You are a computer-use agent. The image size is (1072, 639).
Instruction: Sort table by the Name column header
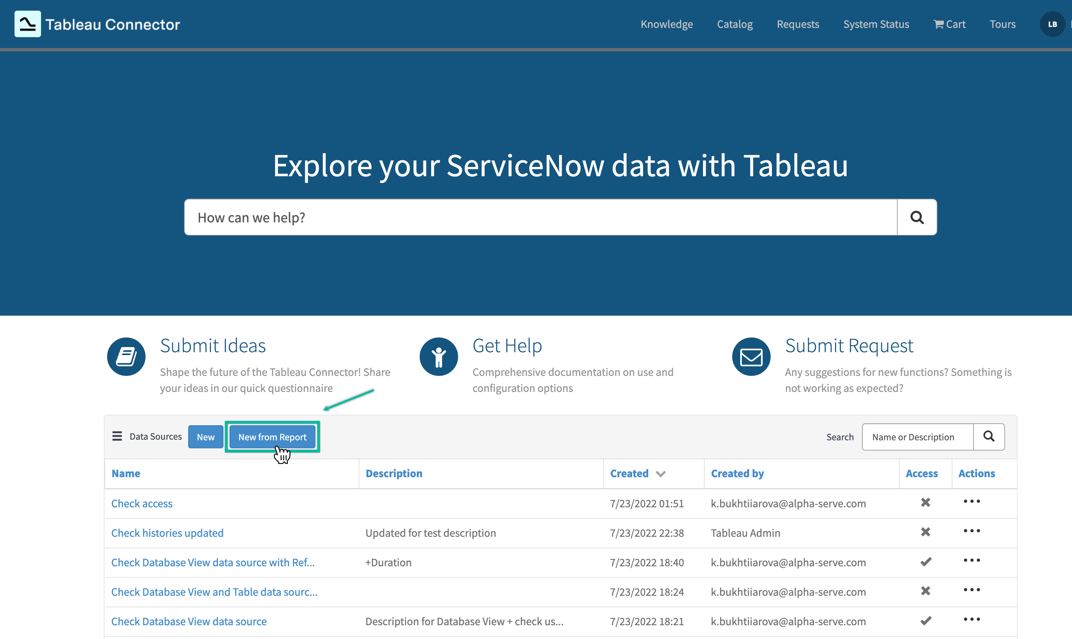click(x=125, y=474)
